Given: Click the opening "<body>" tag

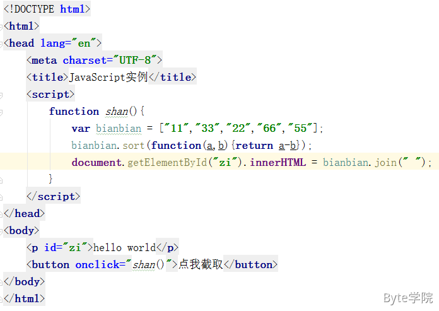Looking at the screenshot, I should pyautogui.click(x=21, y=231).
